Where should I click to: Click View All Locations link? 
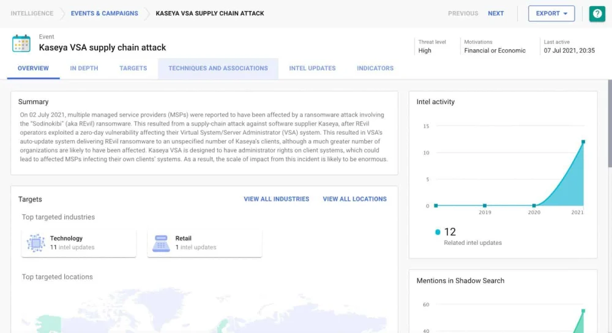click(x=354, y=199)
